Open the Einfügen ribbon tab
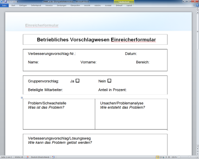 [23, 6]
